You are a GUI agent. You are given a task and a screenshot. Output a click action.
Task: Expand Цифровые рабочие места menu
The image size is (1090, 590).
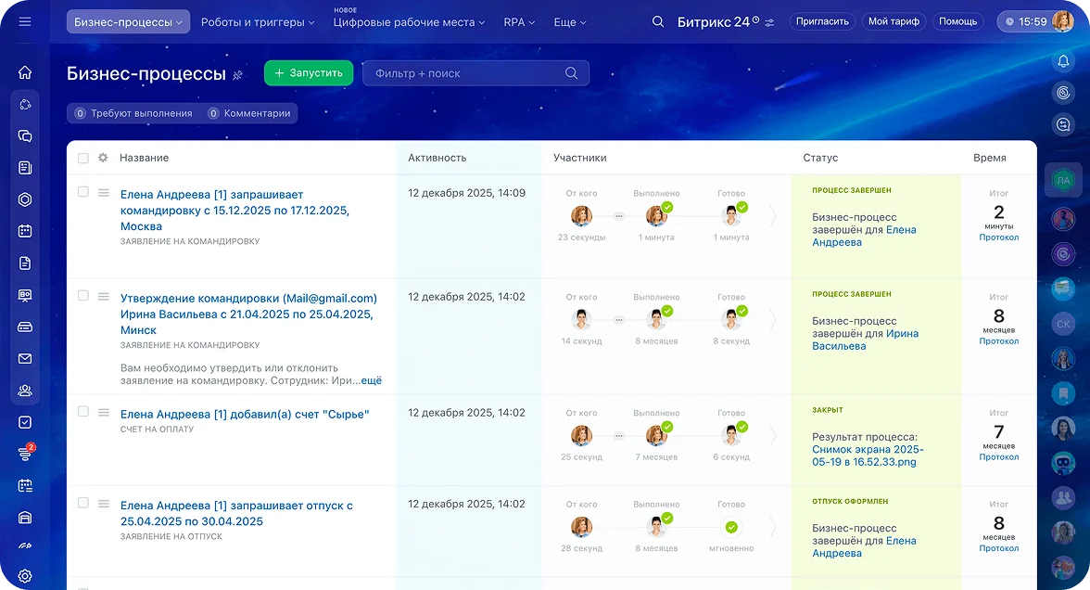click(409, 22)
